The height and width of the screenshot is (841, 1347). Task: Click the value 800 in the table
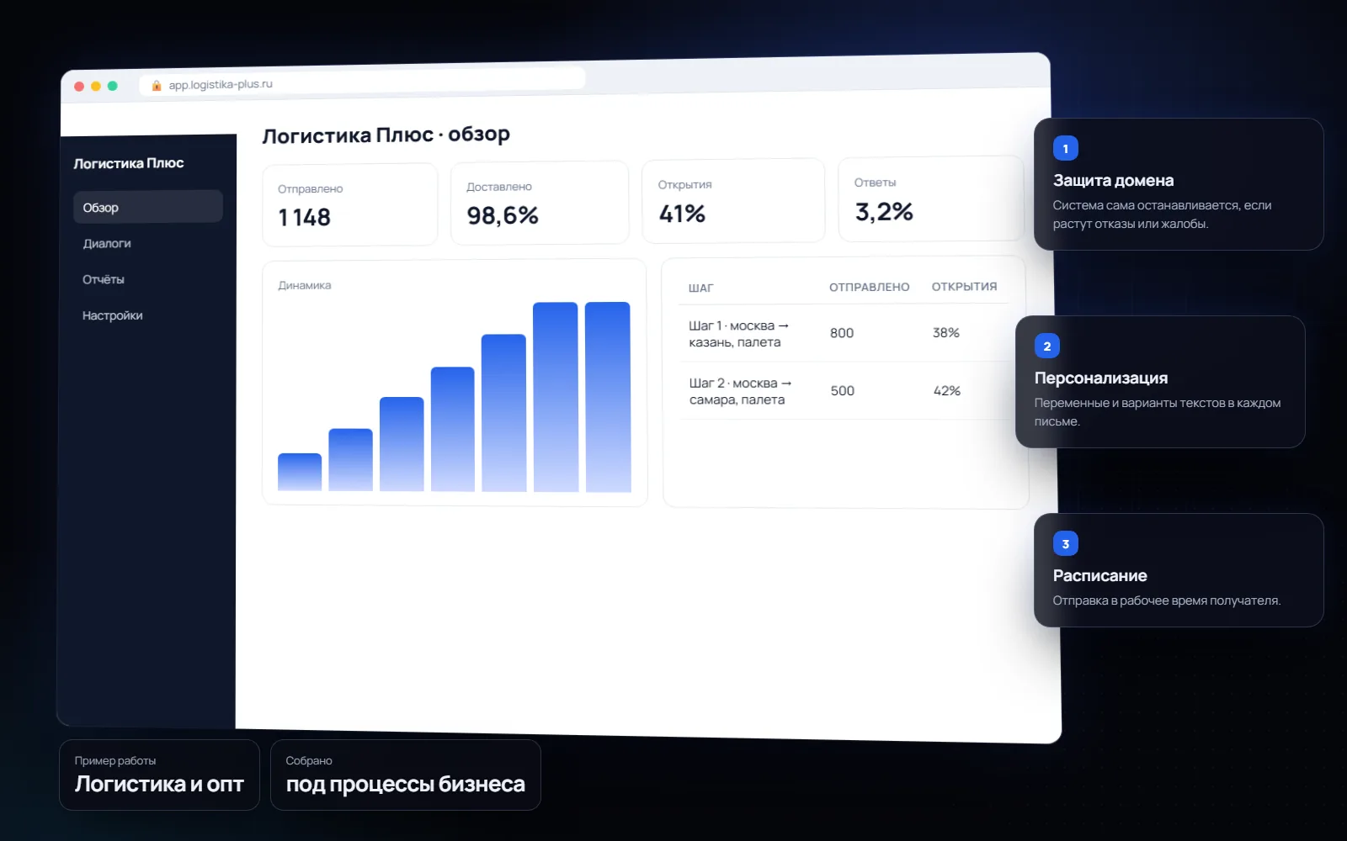[x=842, y=333]
